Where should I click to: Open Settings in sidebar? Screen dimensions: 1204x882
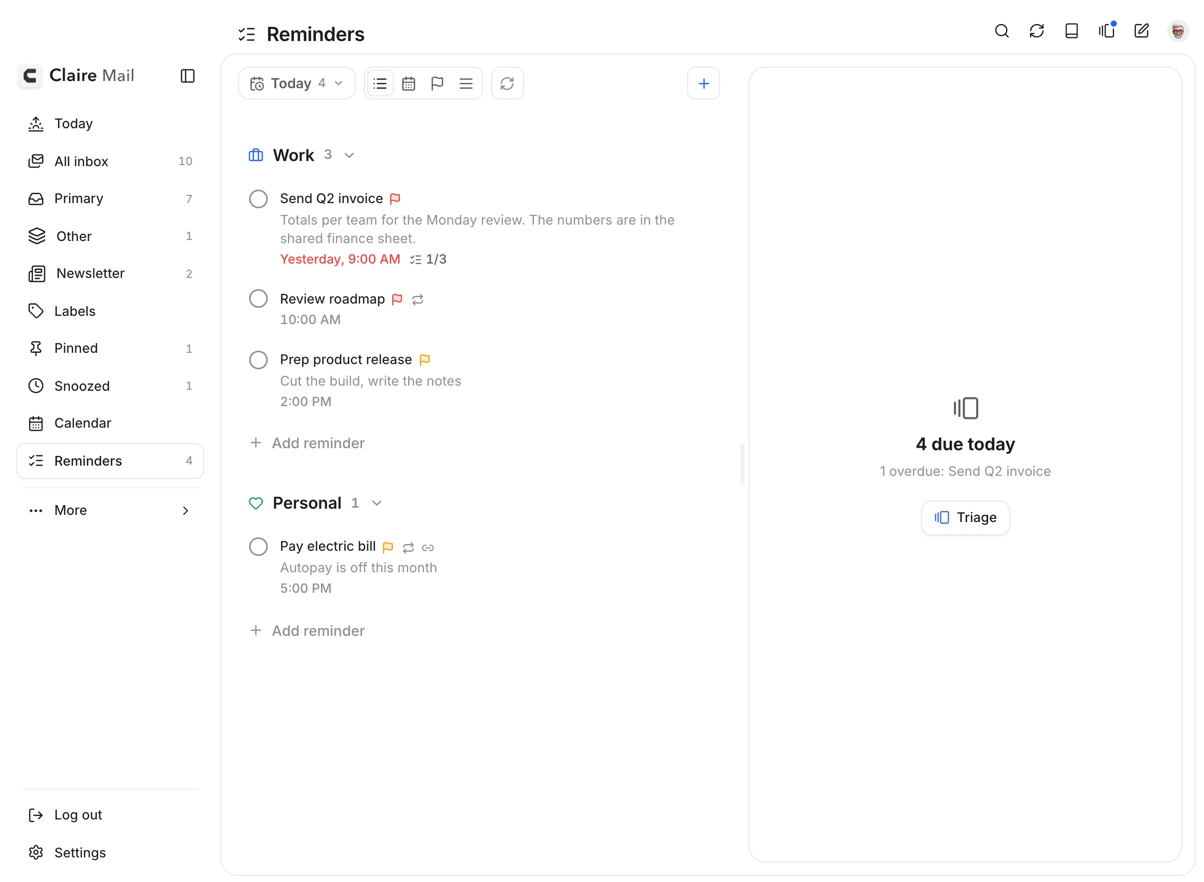click(110, 853)
